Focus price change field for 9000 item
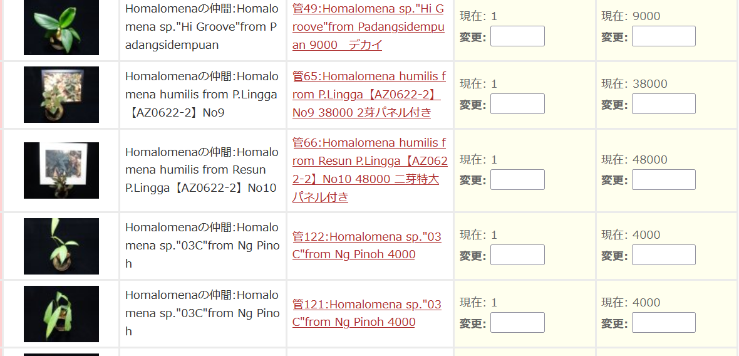This screenshot has width=739, height=356. [664, 36]
